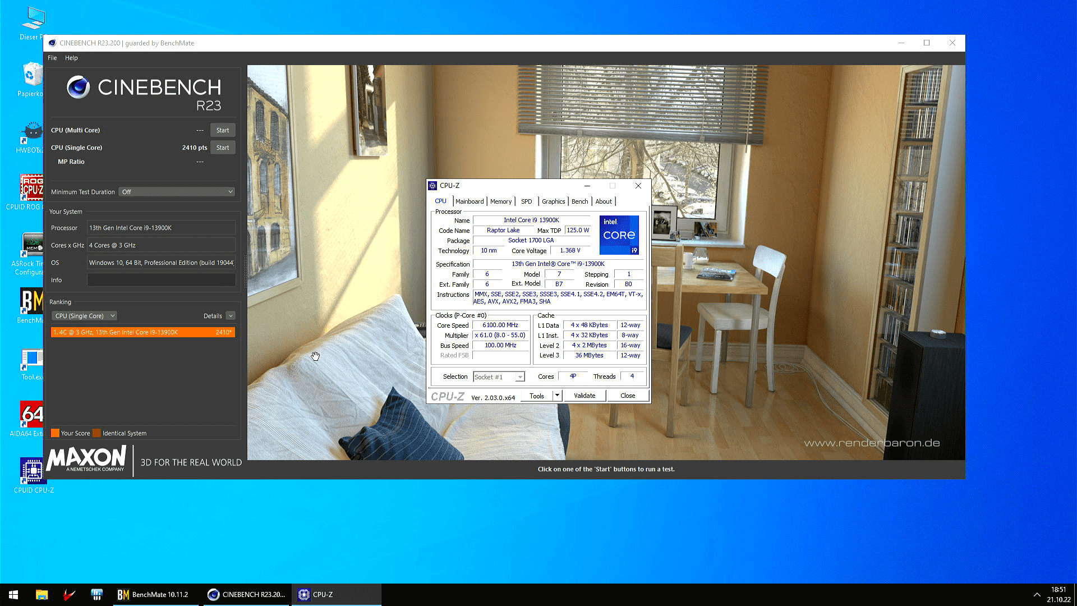
Task: Click the x 61.0 multiplier value
Action: [500, 336]
